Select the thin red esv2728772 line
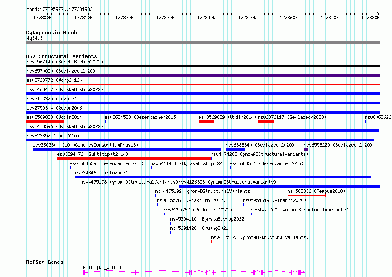 click(x=203, y=85)
